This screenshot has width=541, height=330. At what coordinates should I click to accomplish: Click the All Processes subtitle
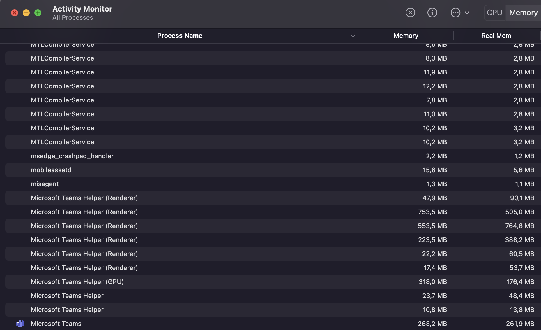73,18
